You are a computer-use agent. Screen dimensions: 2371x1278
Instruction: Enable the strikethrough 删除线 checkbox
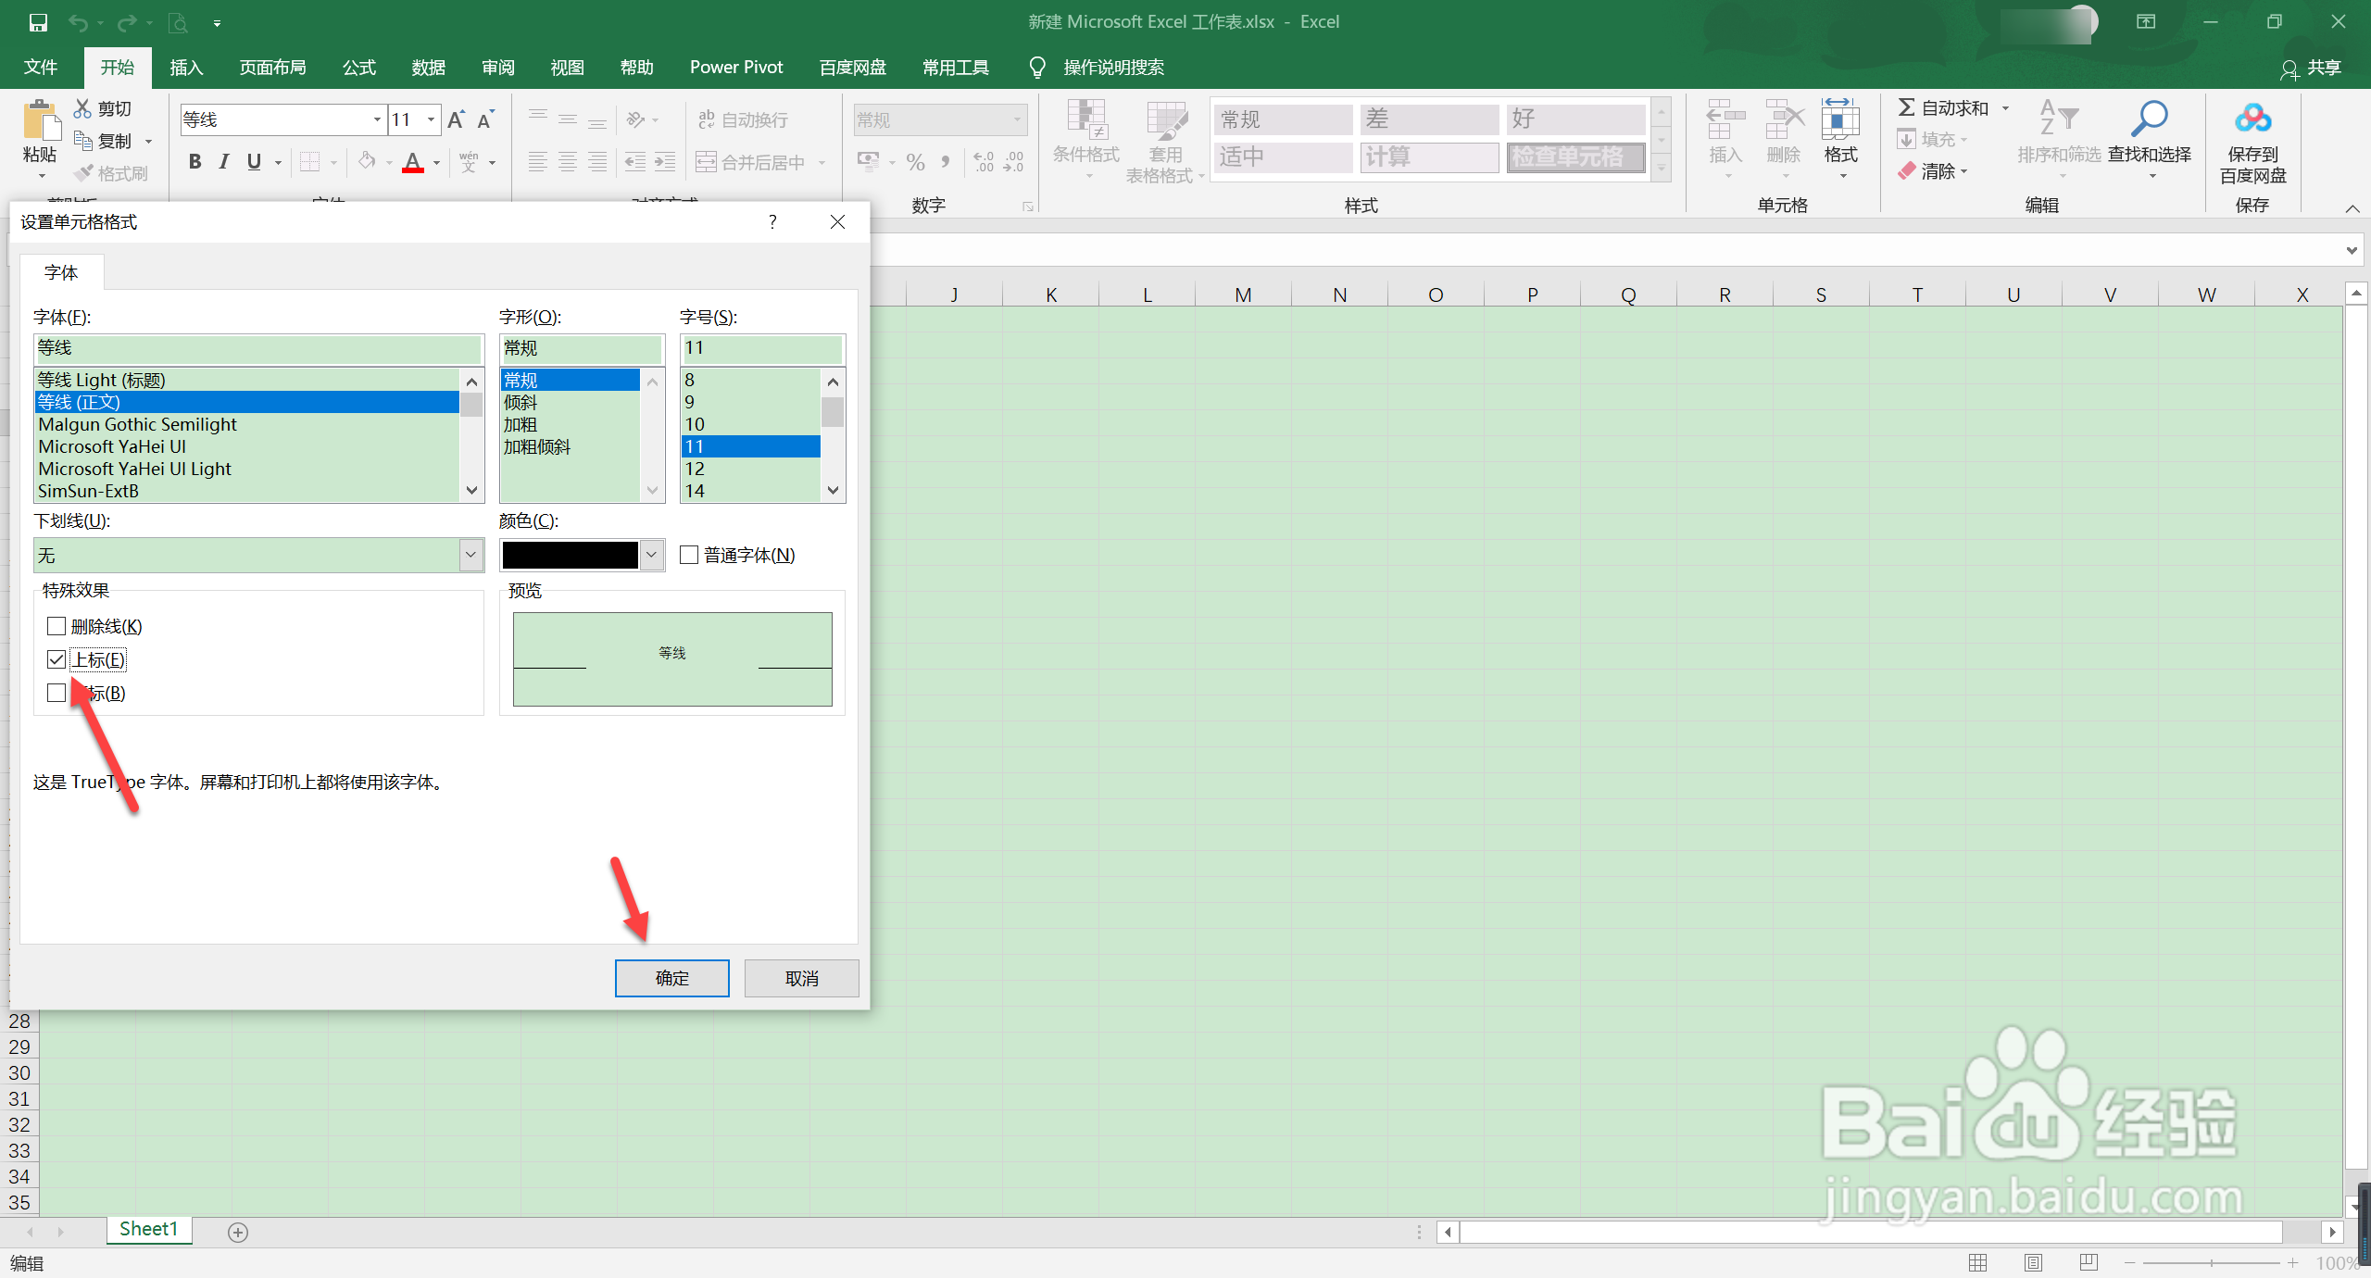(x=56, y=626)
